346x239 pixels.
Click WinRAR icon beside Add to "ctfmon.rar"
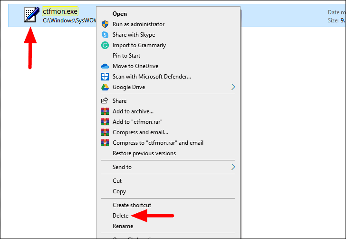tap(105, 121)
